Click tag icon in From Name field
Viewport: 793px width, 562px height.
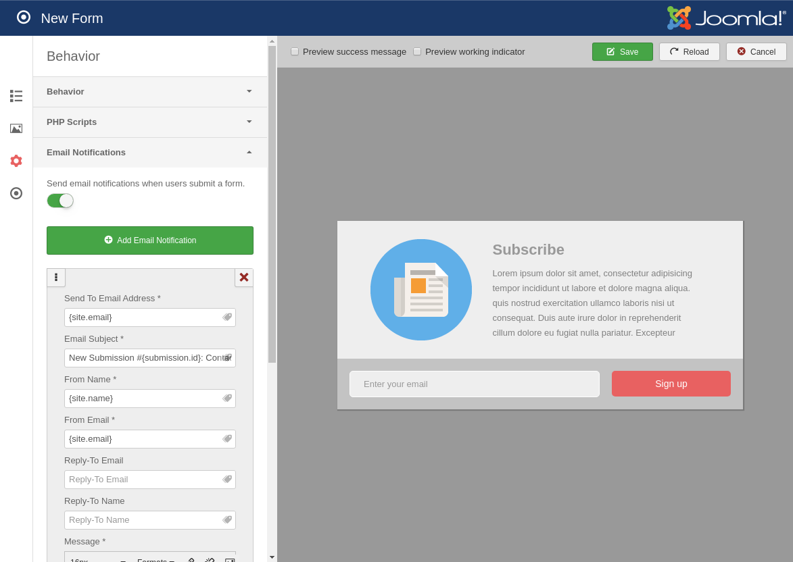pos(228,398)
